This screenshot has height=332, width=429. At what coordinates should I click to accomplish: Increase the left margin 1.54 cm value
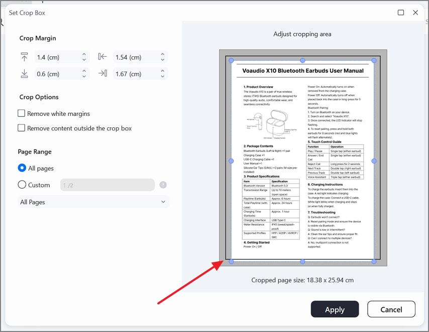(x=163, y=54)
